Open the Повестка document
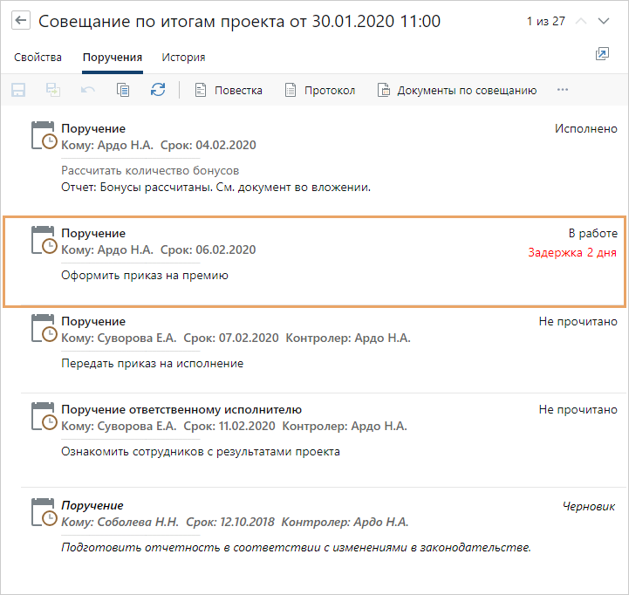This screenshot has width=629, height=595. point(228,90)
